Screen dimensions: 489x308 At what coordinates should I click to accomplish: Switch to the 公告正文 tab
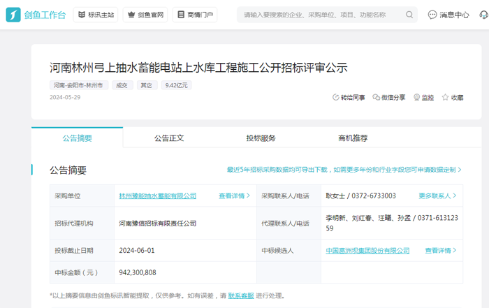click(169, 138)
